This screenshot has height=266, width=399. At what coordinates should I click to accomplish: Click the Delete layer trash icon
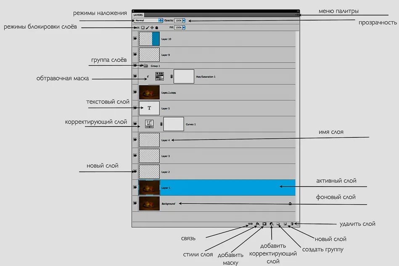click(292, 224)
